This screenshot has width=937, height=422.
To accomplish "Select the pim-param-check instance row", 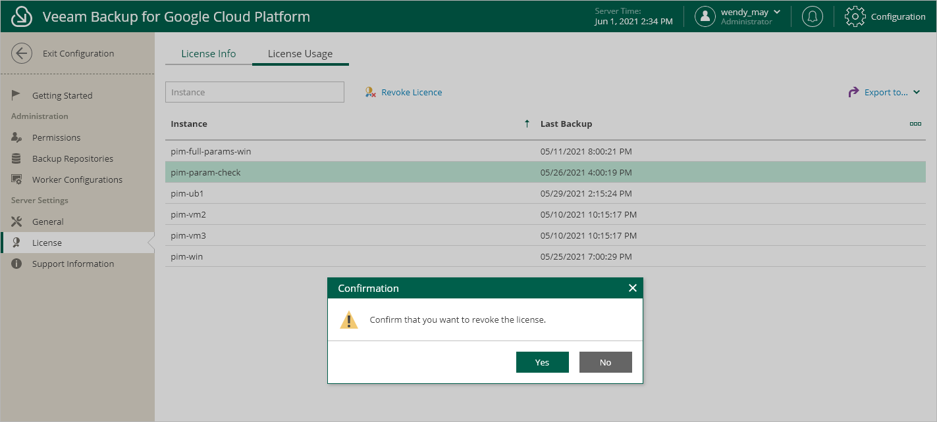I will point(545,172).
